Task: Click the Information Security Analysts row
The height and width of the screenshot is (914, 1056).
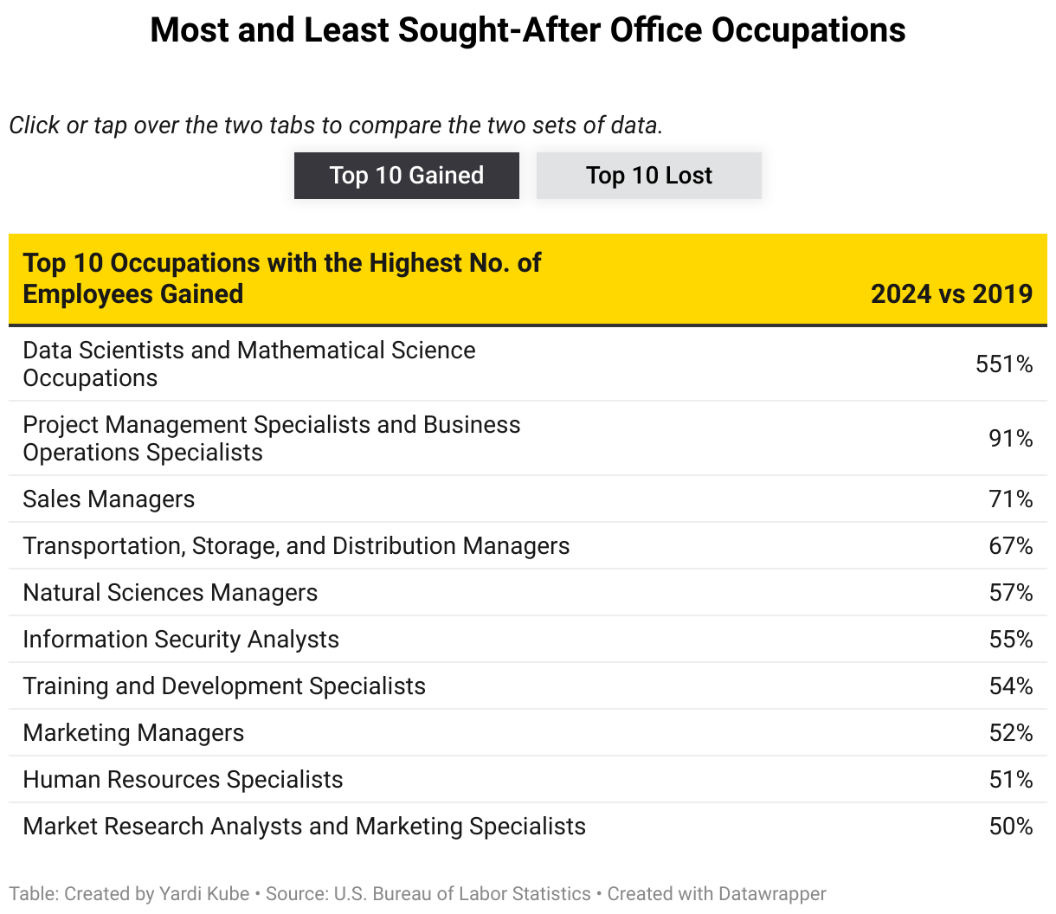Action: (x=181, y=640)
